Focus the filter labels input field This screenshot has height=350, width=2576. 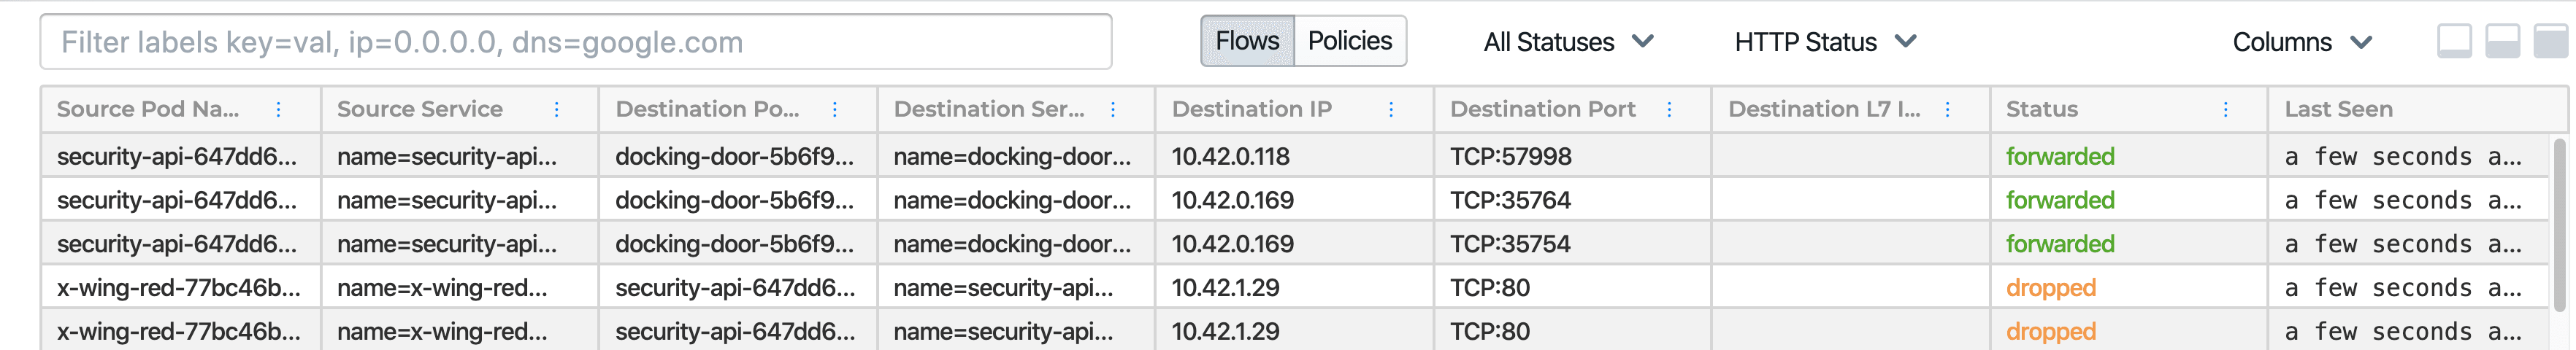click(x=576, y=42)
